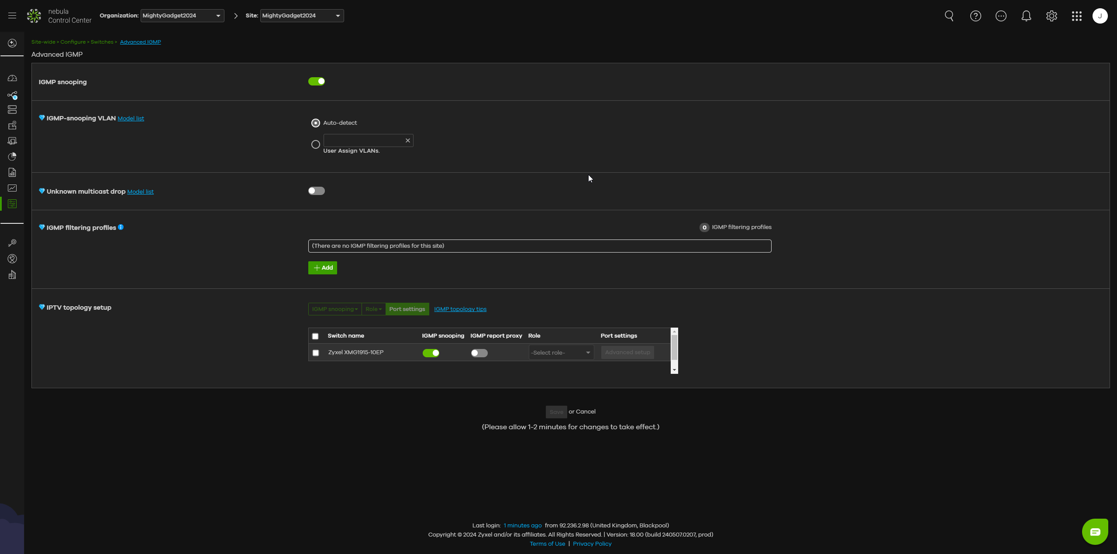Screen dimensions: 1117x554
Task: Click the info icon beside IGMP filtering profiles
Action: click(121, 227)
